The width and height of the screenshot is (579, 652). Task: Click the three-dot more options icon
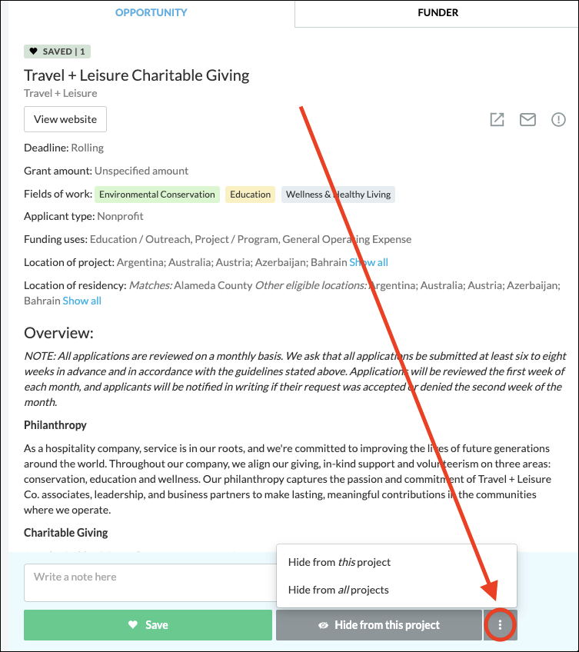point(501,625)
